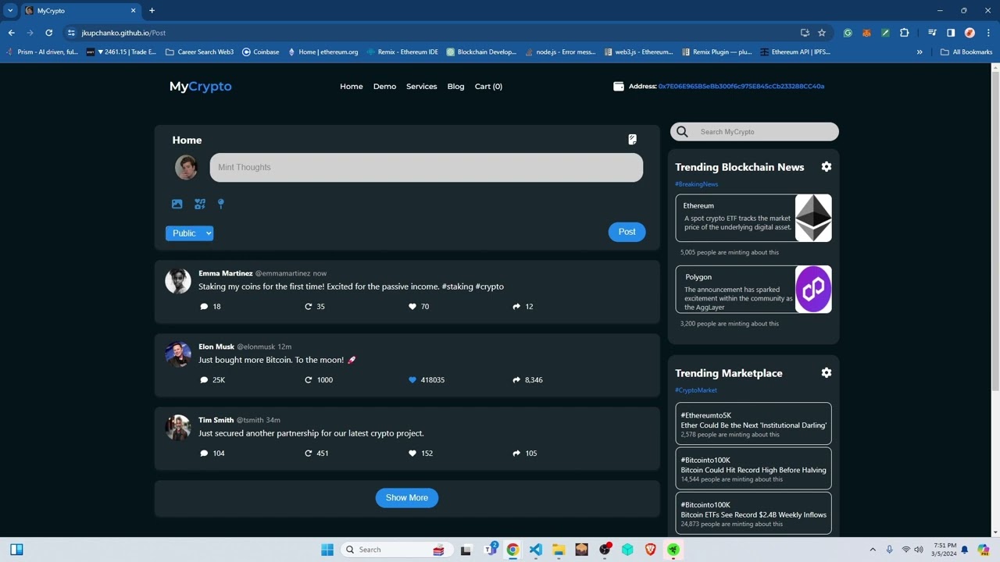The width and height of the screenshot is (1000, 562).
Task: Open comments on Tim Smith's post
Action: tap(205, 454)
